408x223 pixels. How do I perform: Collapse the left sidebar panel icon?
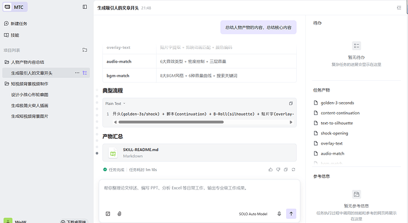85,7
